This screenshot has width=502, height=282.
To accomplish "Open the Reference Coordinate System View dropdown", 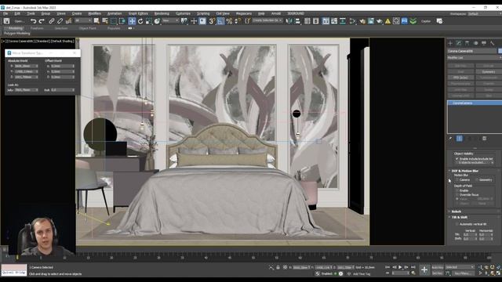I will (170, 21).
